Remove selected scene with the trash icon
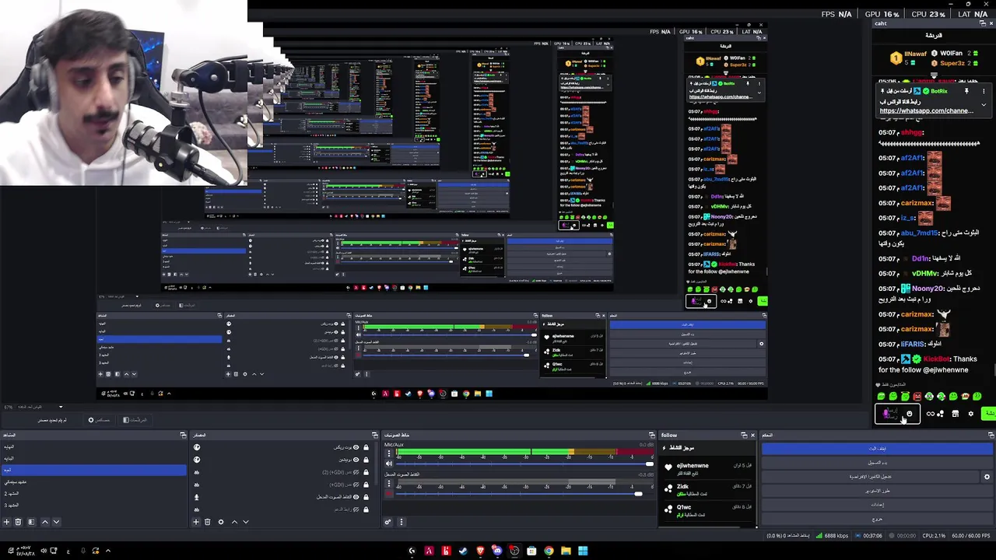Image resolution: width=996 pixels, height=560 pixels. click(x=18, y=522)
